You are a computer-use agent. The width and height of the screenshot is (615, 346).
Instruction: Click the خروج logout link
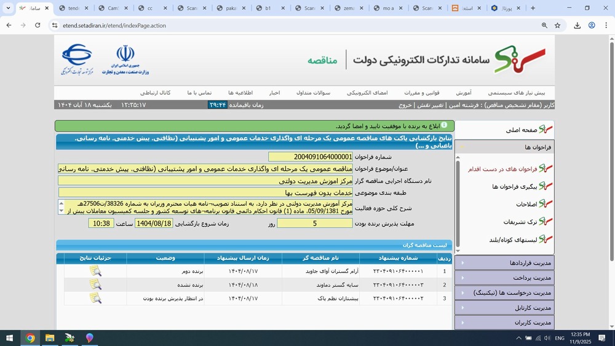point(405,105)
